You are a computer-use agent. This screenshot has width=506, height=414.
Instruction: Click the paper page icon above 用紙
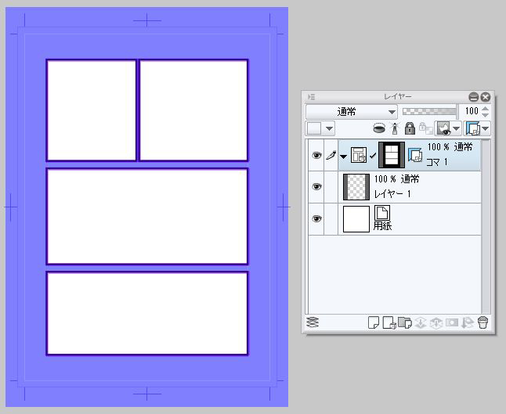(x=382, y=213)
